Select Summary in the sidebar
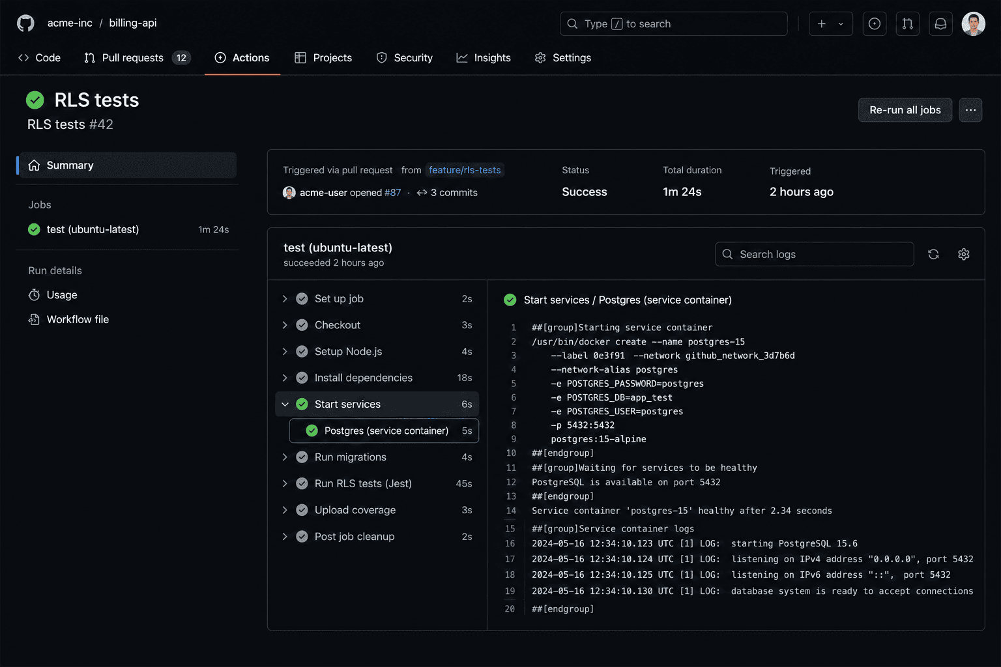The height and width of the screenshot is (667, 1001). coord(127,165)
